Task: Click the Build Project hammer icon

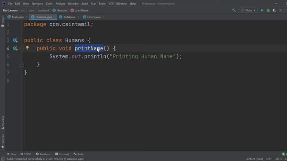Action: click(x=234, y=10)
